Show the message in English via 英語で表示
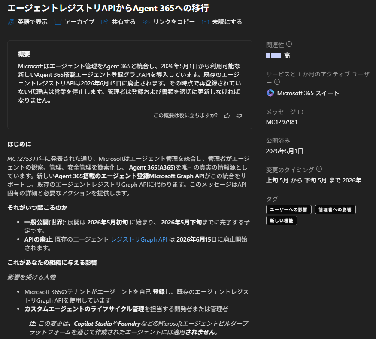 click(32, 22)
